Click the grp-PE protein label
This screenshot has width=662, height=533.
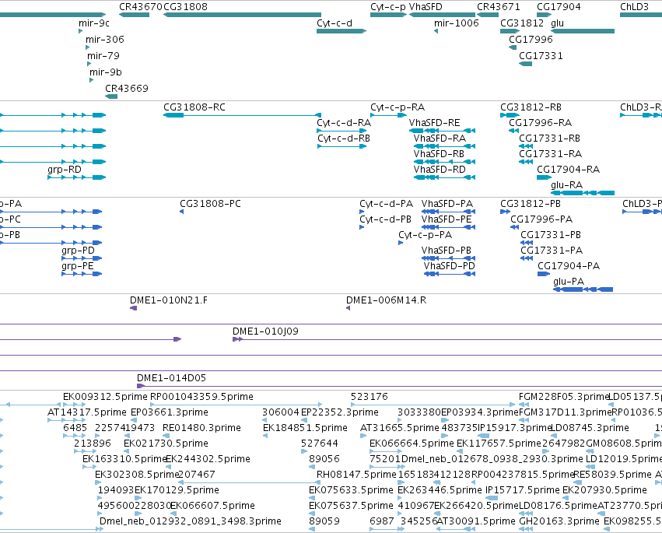(x=78, y=266)
